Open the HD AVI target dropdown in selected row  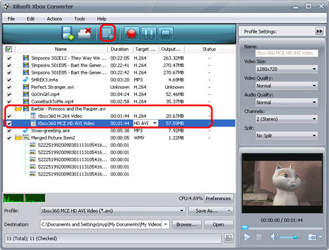(155, 123)
